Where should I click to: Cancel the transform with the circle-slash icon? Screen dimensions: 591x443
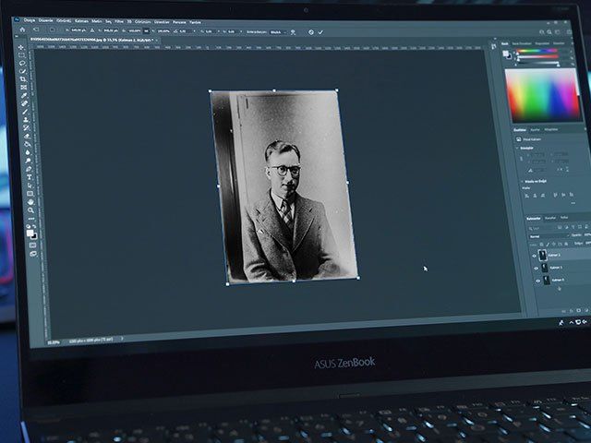pos(311,32)
